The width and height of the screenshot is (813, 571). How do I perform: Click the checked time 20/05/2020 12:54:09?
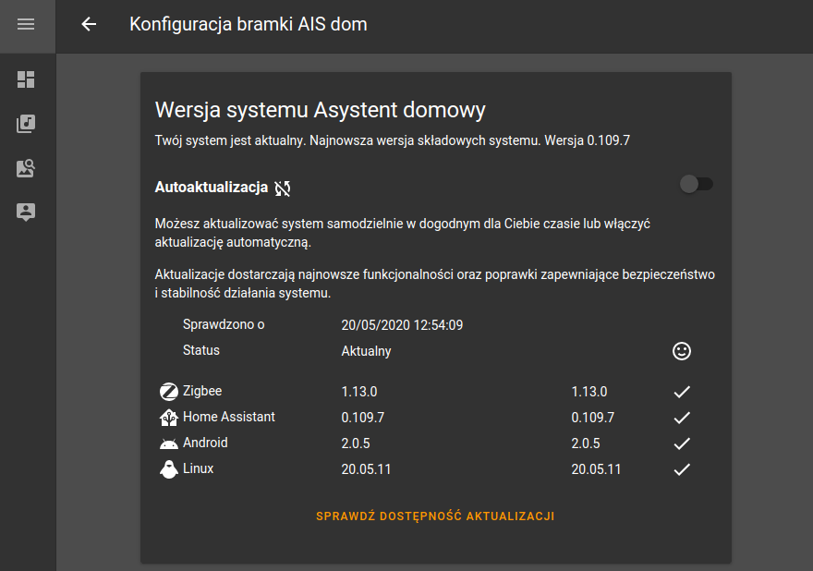click(402, 325)
